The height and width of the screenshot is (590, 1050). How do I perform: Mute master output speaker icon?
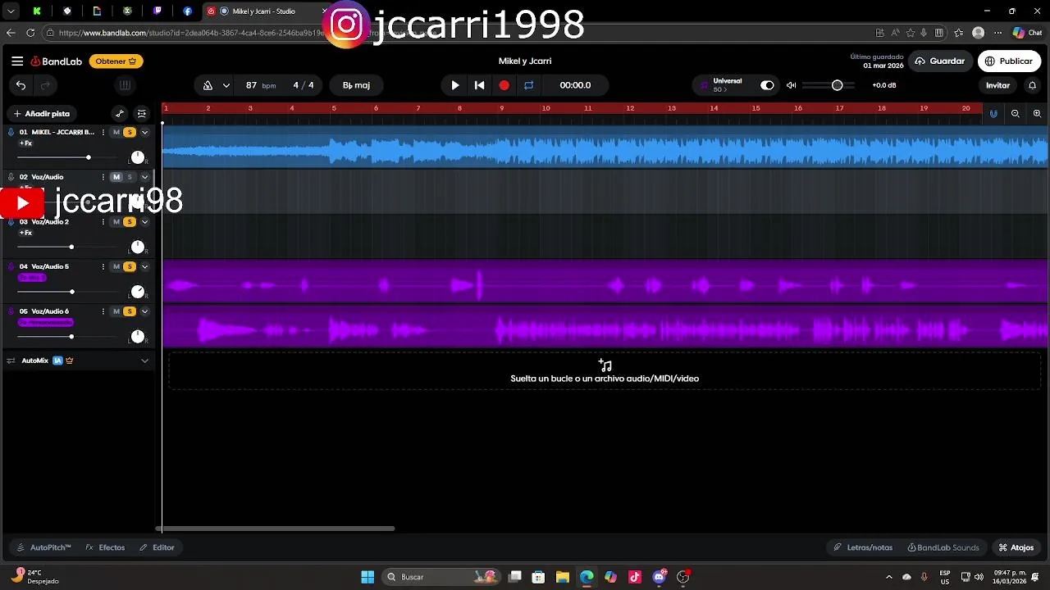[792, 85]
